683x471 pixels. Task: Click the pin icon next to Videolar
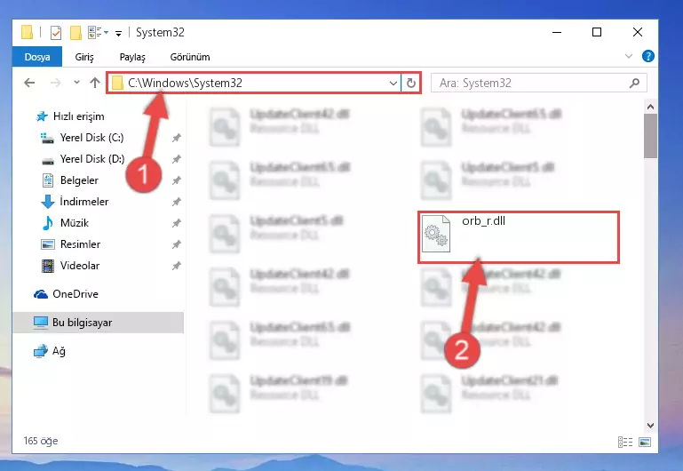click(177, 266)
